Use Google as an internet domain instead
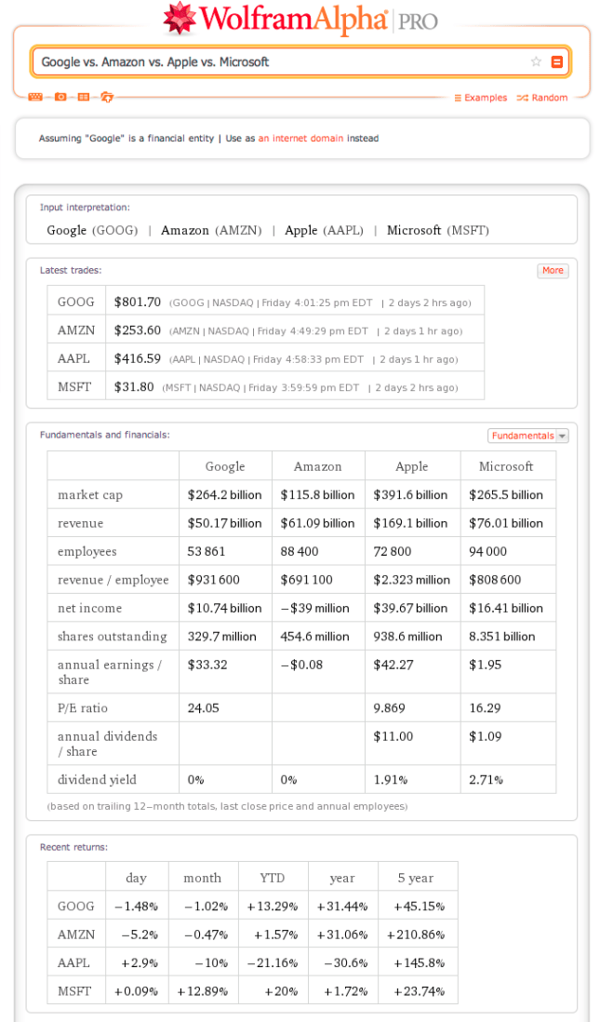The width and height of the screenshot is (600, 1022). [300, 139]
